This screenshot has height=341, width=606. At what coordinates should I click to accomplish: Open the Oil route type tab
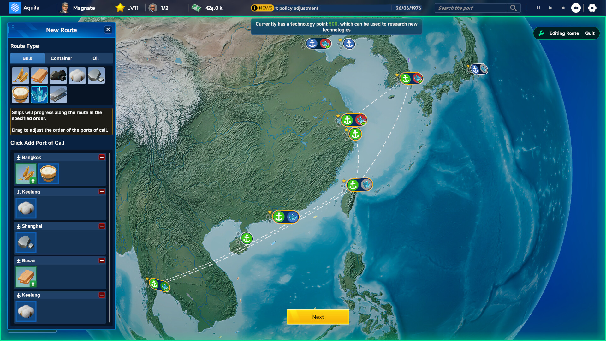point(95,58)
